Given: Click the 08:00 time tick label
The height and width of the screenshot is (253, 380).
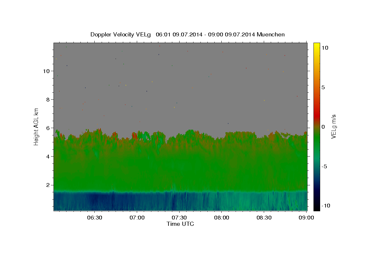Looking at the screenshot, I should 222,218.
